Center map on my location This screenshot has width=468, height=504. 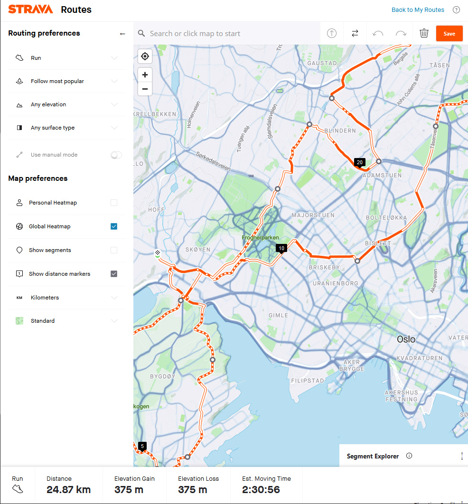(x=145, y=56)
